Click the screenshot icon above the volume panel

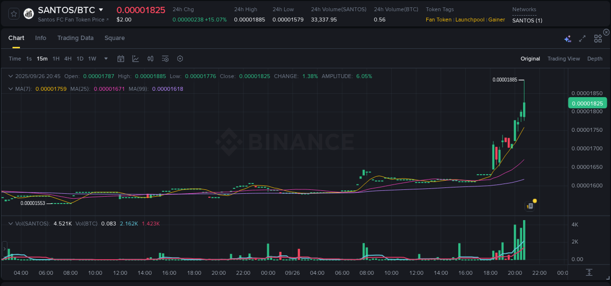[529, 205]
